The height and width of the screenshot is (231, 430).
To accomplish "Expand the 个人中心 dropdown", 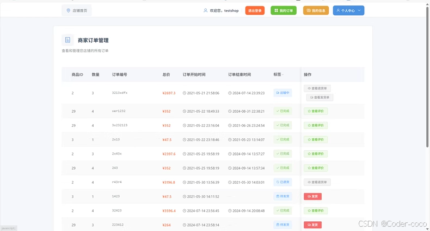I will [348, 10].
